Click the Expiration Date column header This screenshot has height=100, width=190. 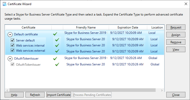tap(128, 27)
